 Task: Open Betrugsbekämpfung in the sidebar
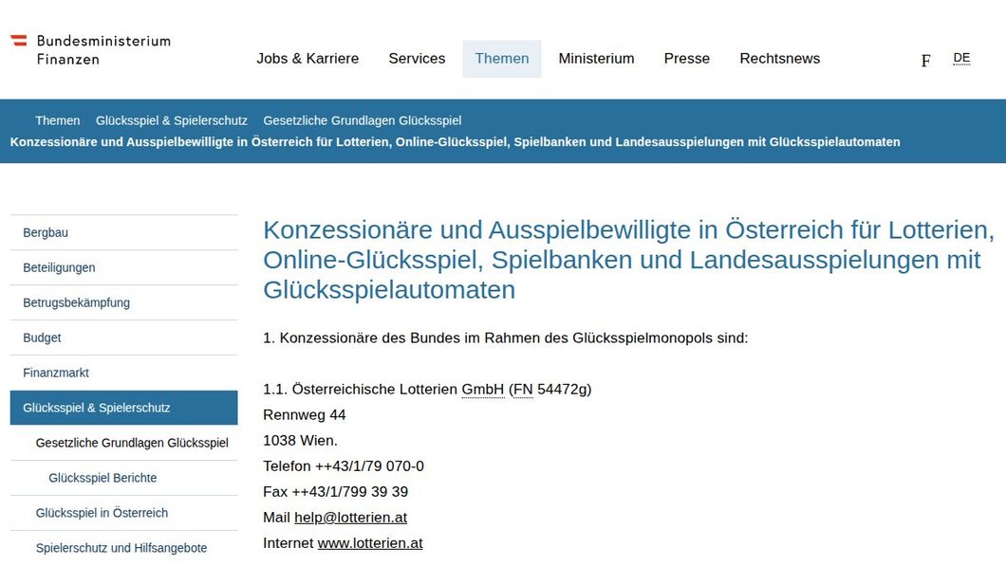[123, 302]
